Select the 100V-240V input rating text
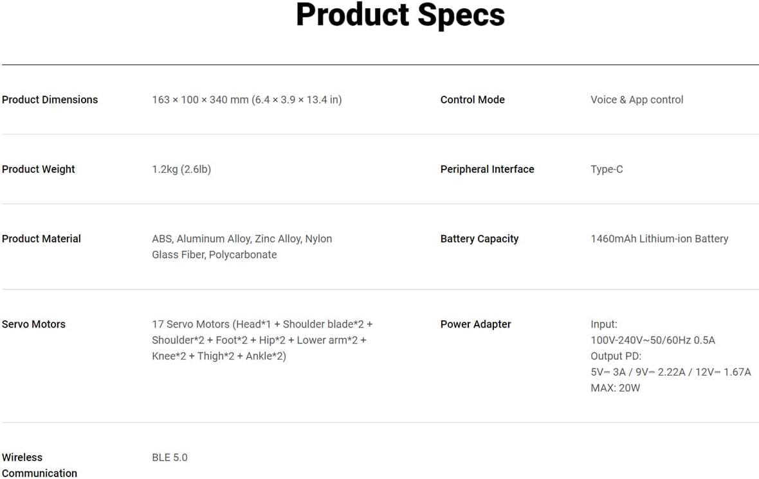 pyautogui.click(x=652, y=340)
